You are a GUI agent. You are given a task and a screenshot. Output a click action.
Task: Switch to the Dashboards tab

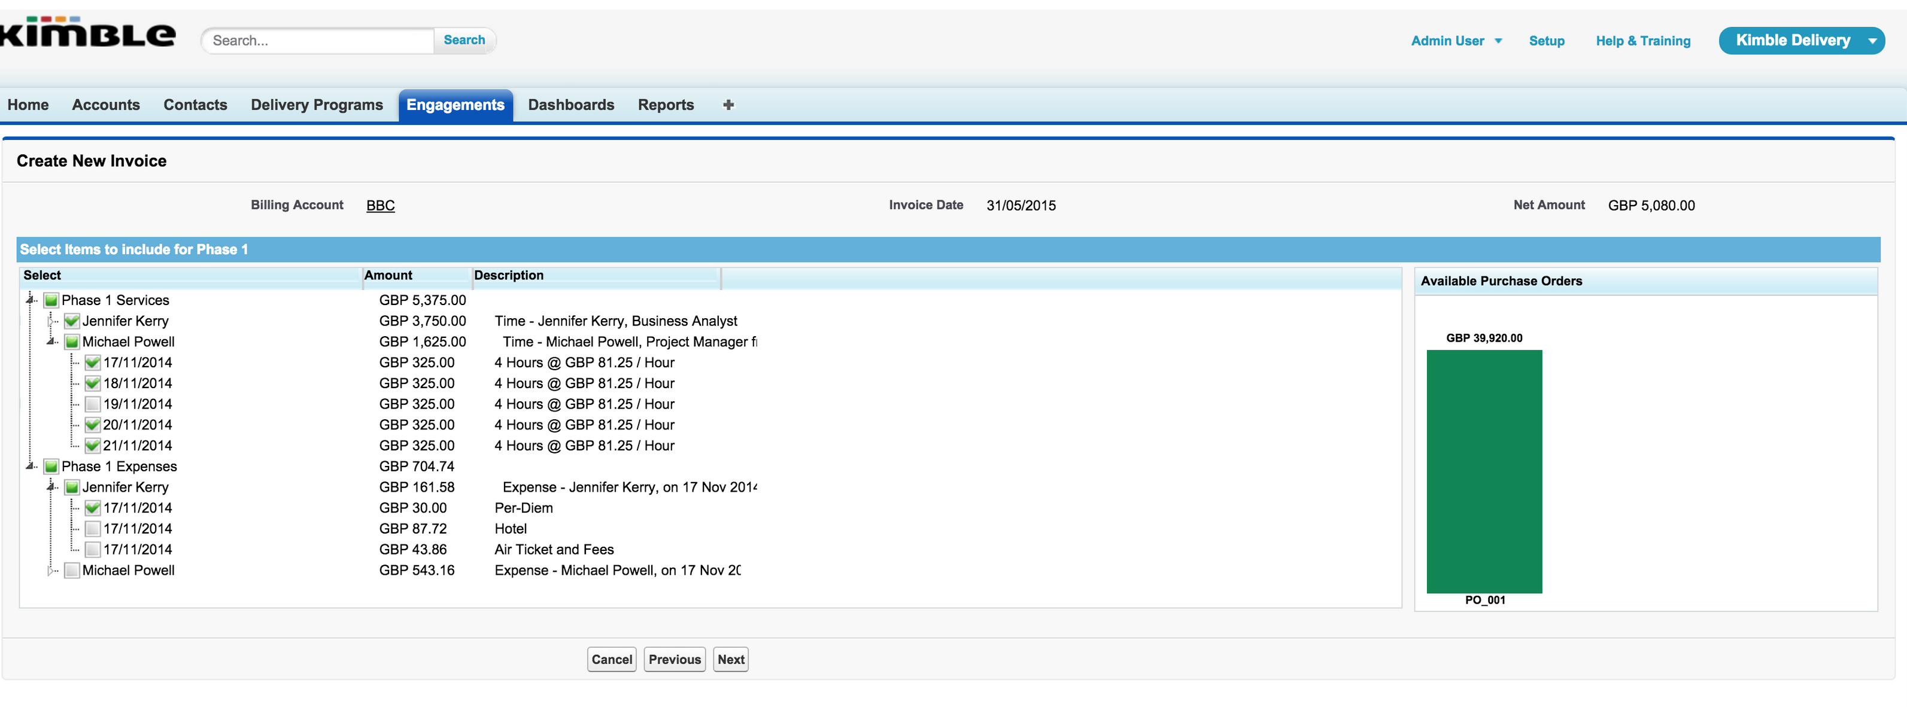coord(571,105)
